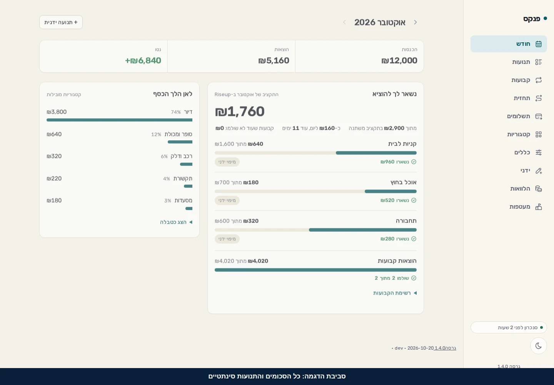This screenshot has height=385, width=554.
Task: Click the הכנסות ₪12,000 value
Action: point(399,60)
